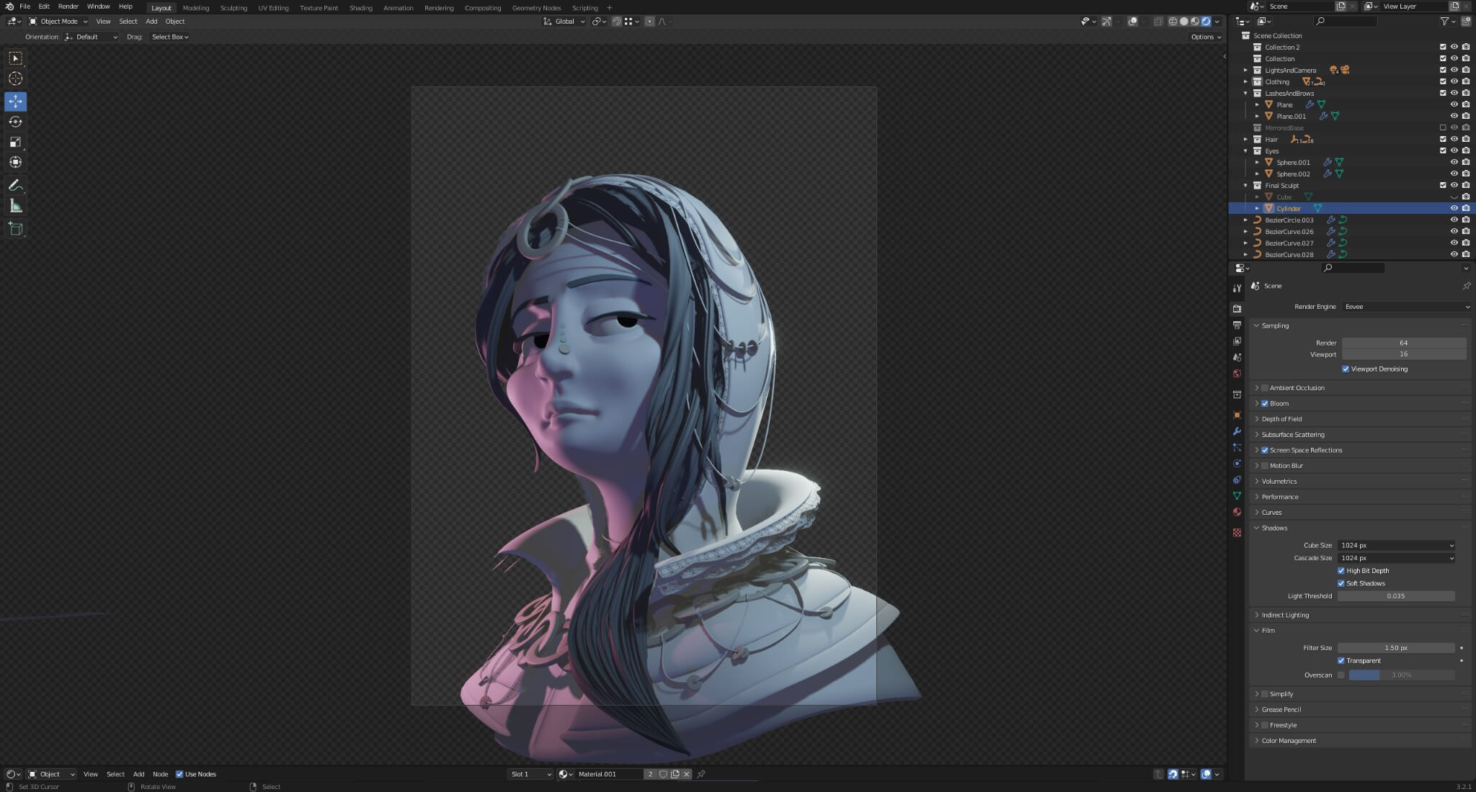The width and height of the screenshot is (1476, 792).
Task: Select the Scale tool
Action: [x=15, y=142]
